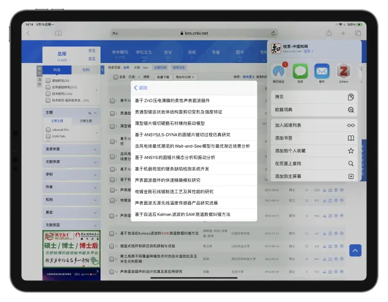This screenshot has height=302, width=388.
Task: Tap the book icon beside 添加书签
Action: [x=350, y=138]
